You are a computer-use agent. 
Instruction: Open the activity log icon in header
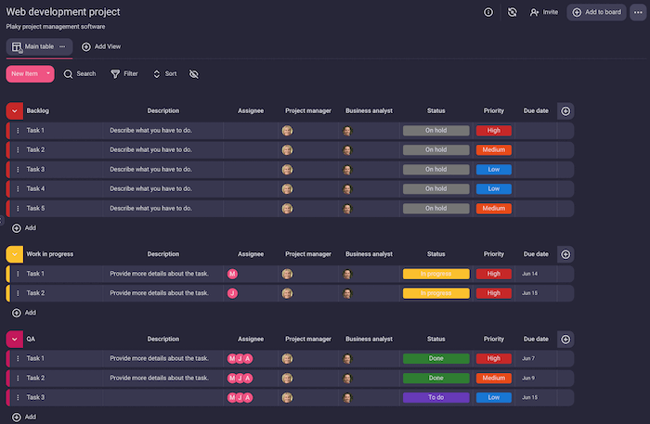pyautogui.click(x=513, y=12)
